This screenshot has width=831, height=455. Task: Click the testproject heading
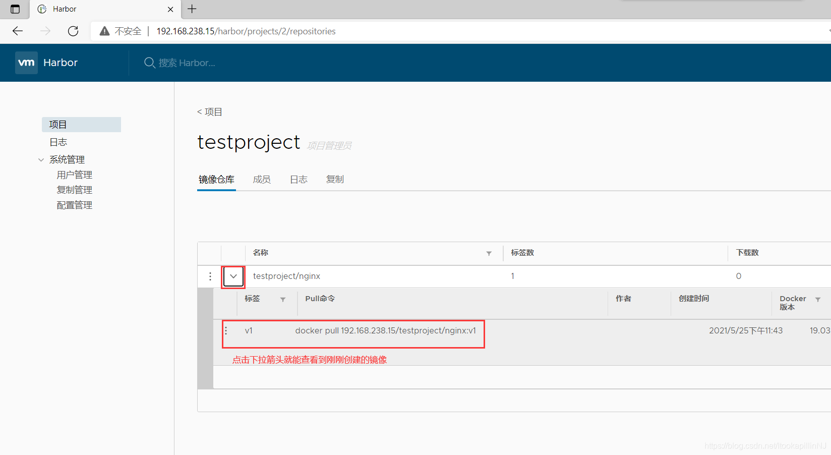pyautogui.click(x=249, y=142)
